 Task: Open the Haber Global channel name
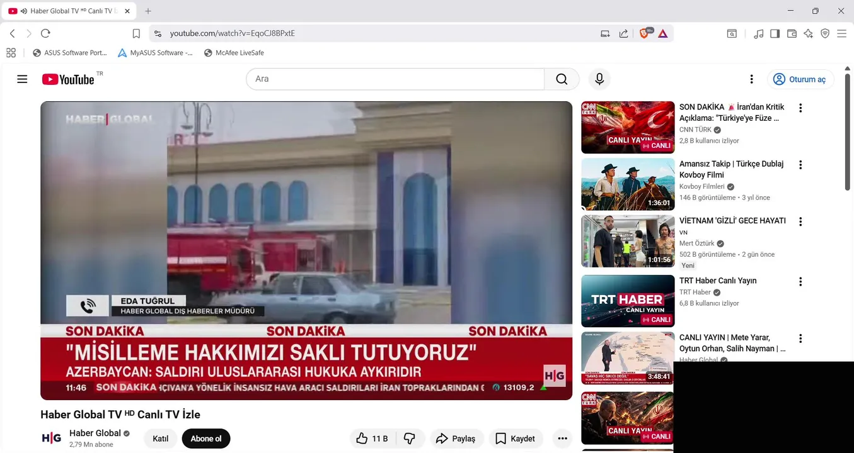pyautogui.click(x=95, y=433)
